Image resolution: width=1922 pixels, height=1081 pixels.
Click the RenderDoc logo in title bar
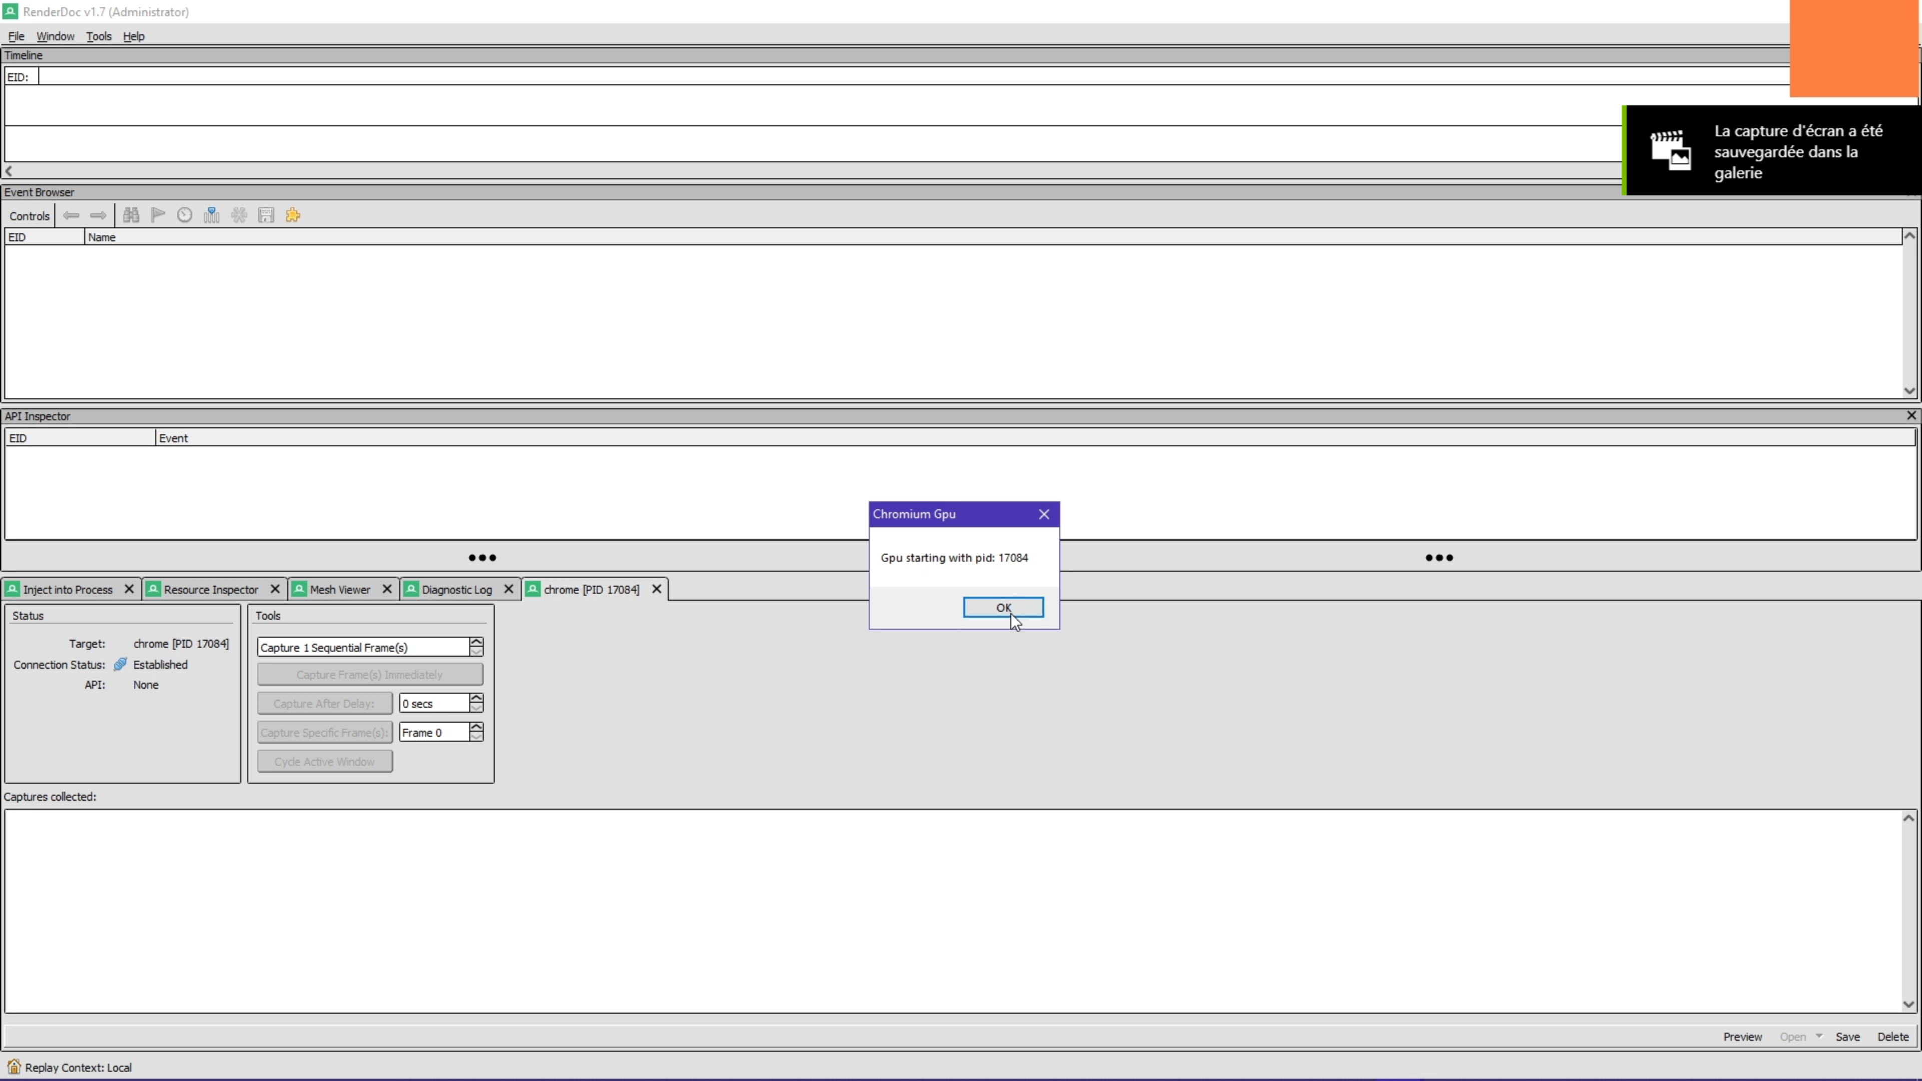click(x=11, y=11)
